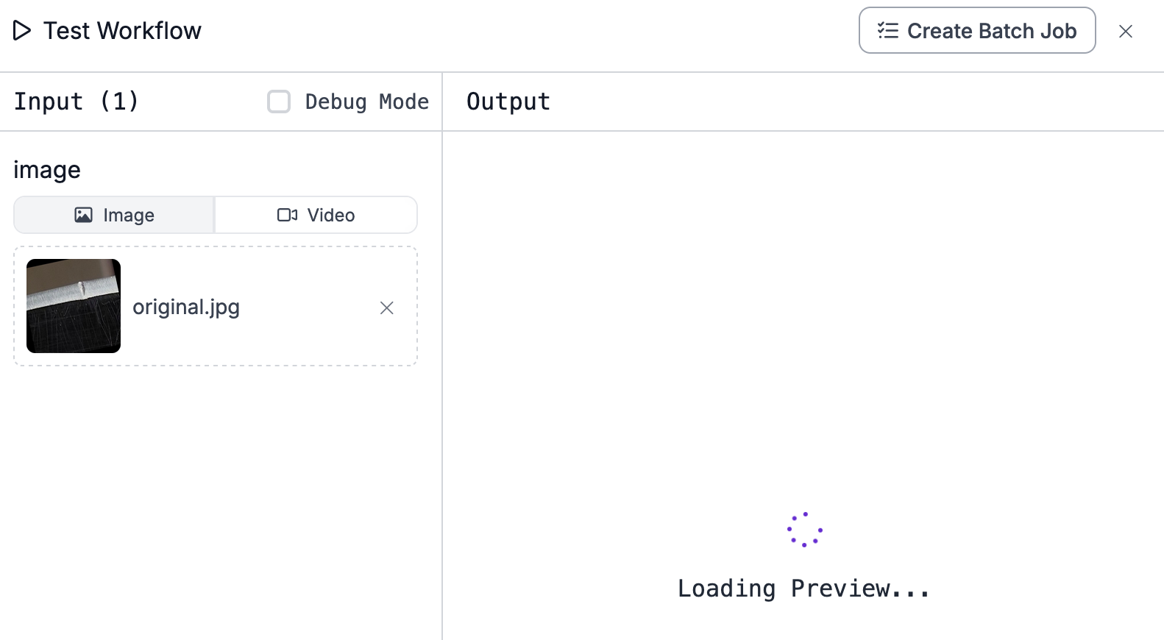Click the image field label
1164x640 pixels.
(47, 170)
